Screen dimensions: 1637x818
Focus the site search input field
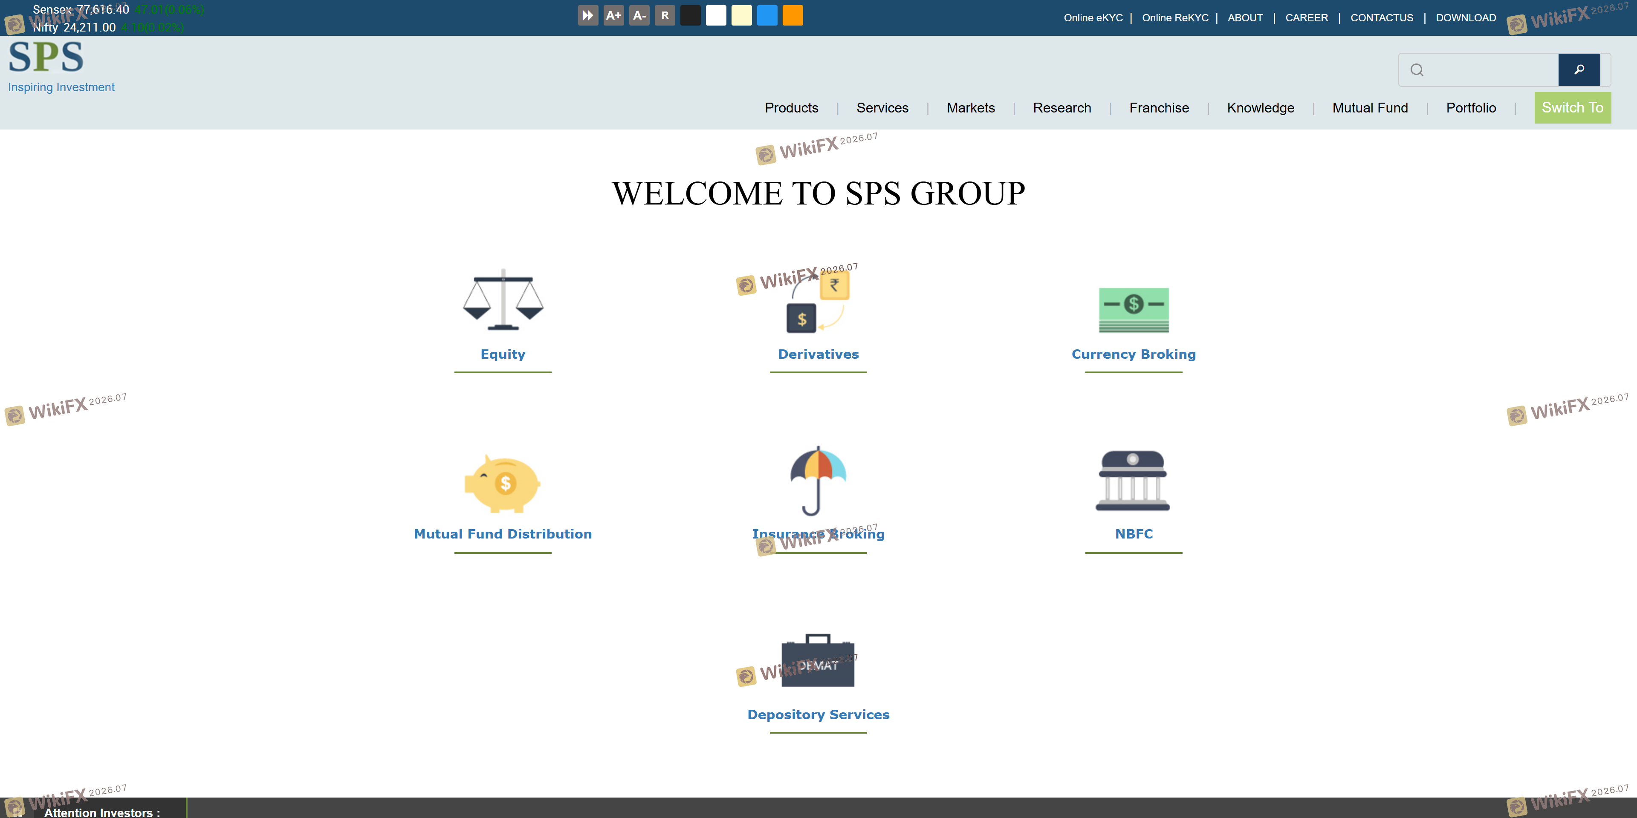click(1478, 70)
